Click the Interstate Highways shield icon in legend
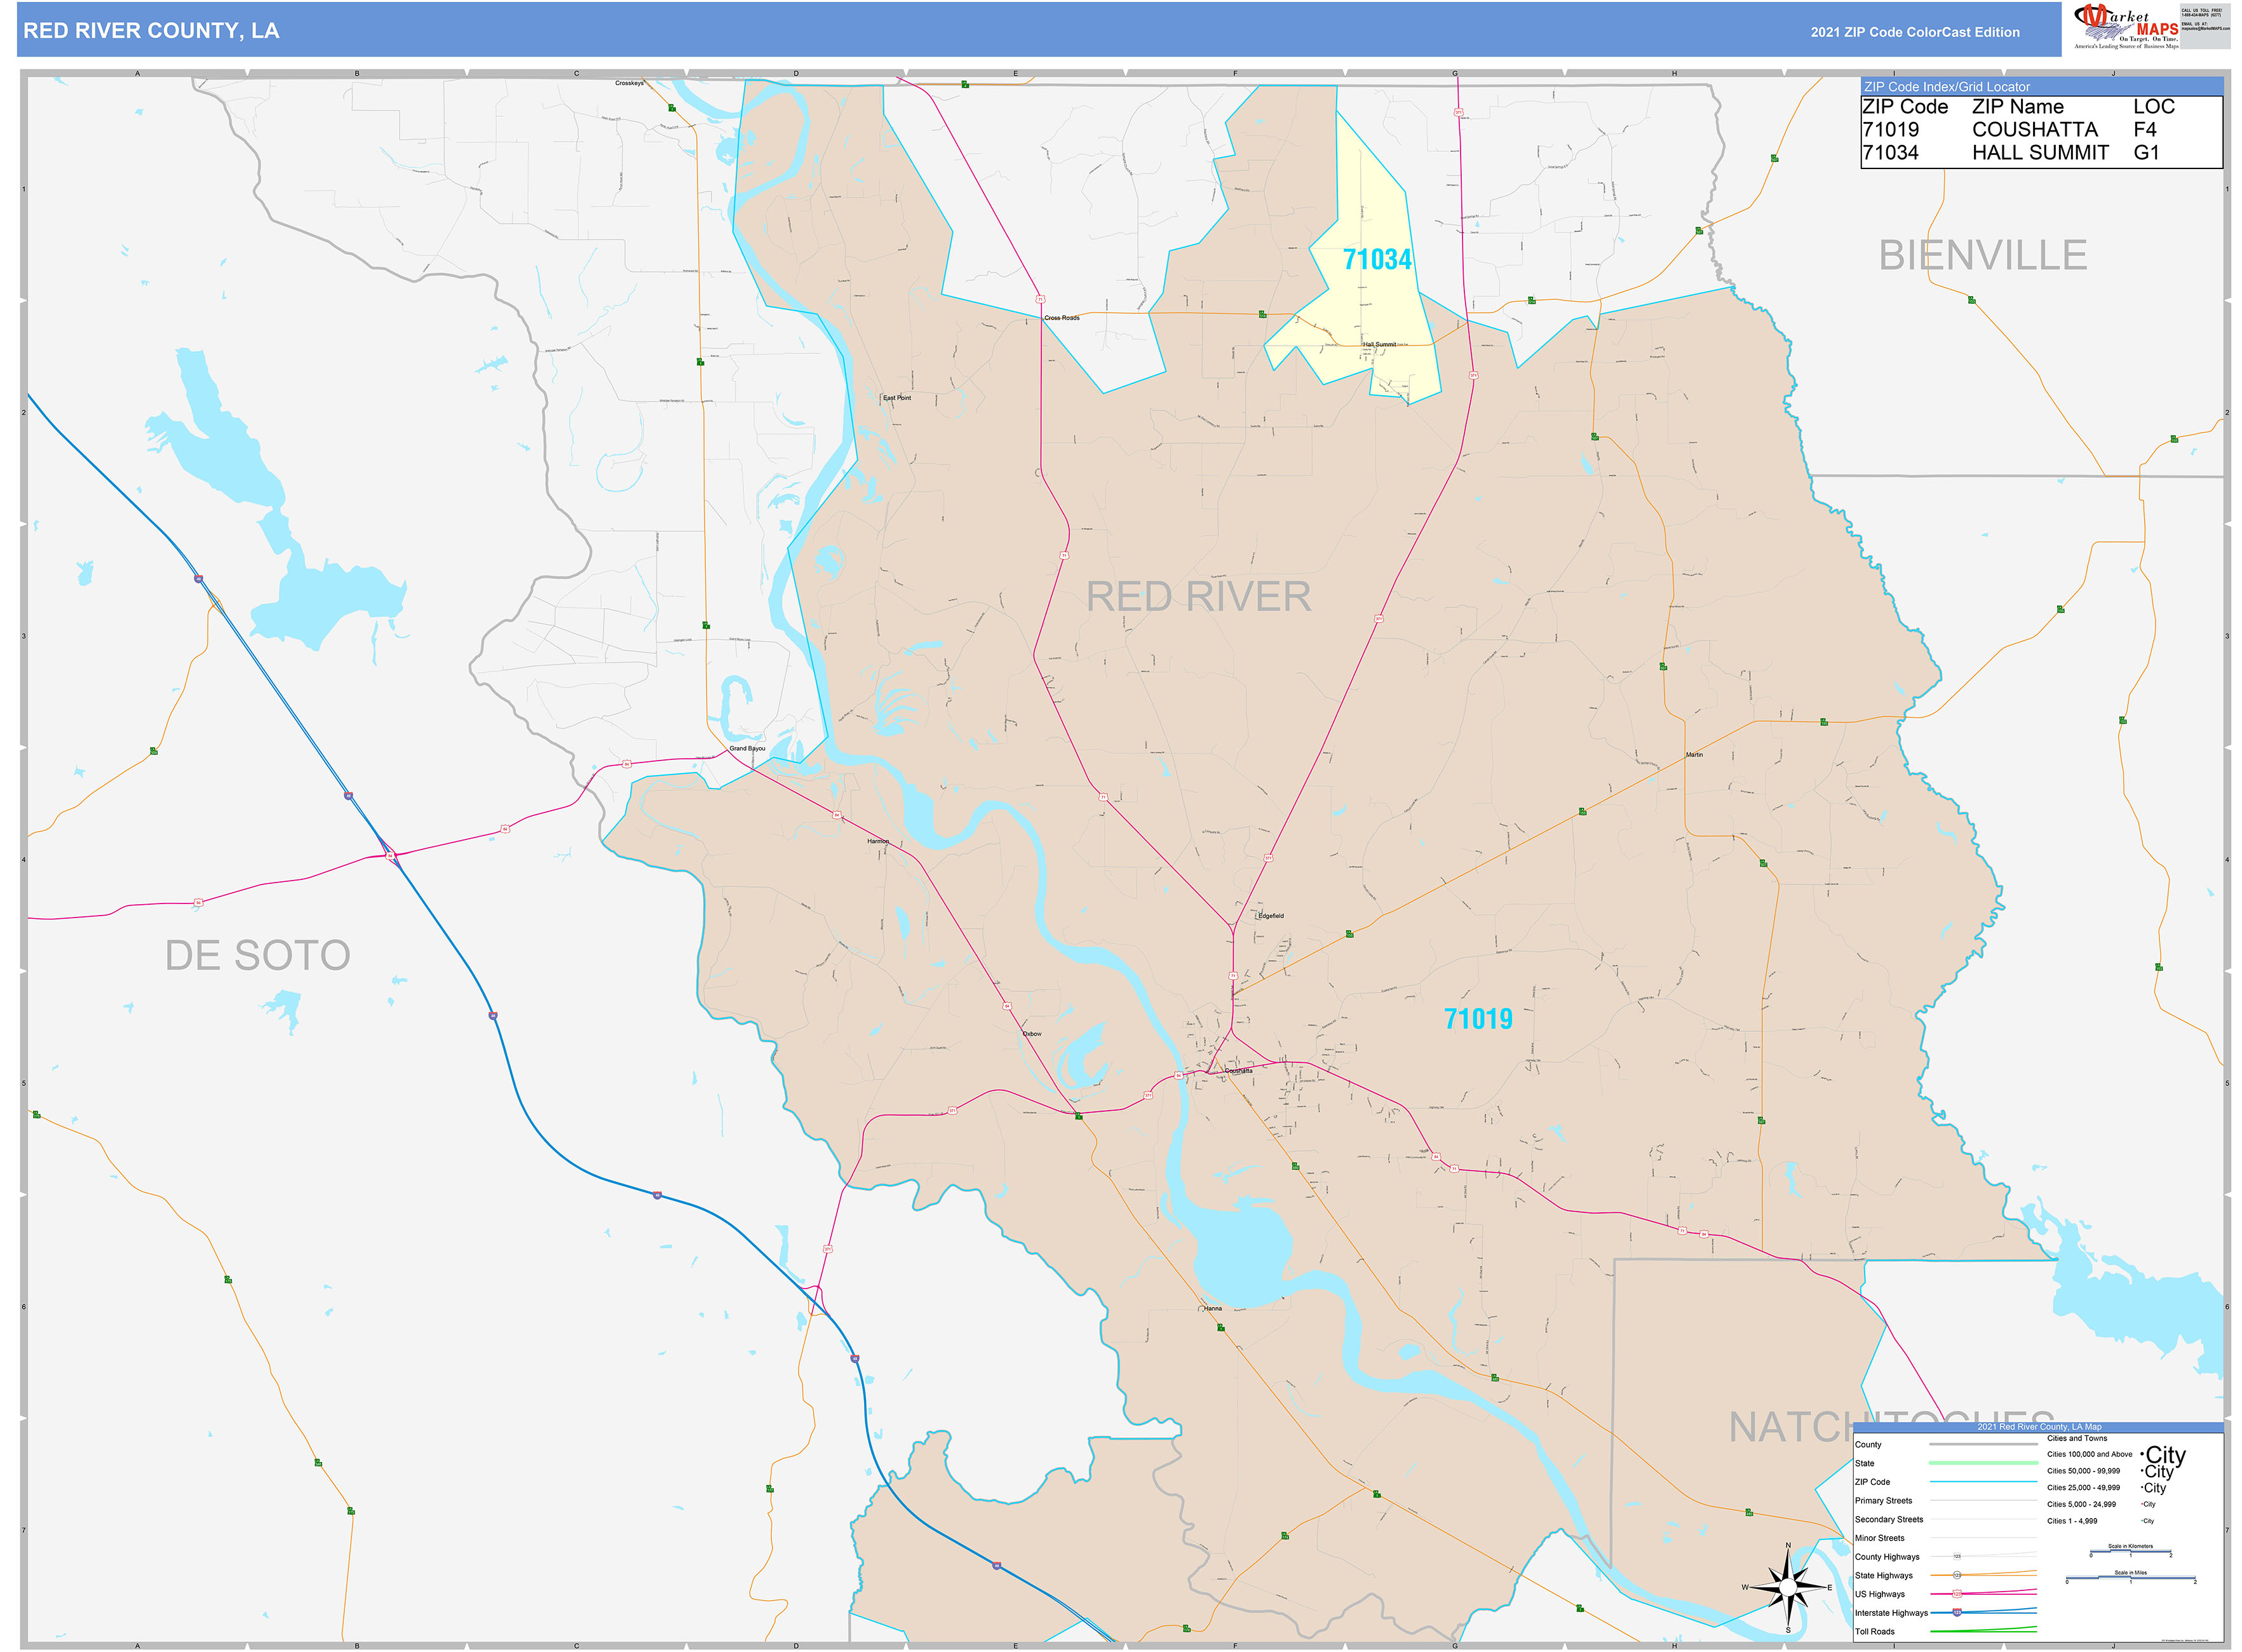 pos(1957,1612)
